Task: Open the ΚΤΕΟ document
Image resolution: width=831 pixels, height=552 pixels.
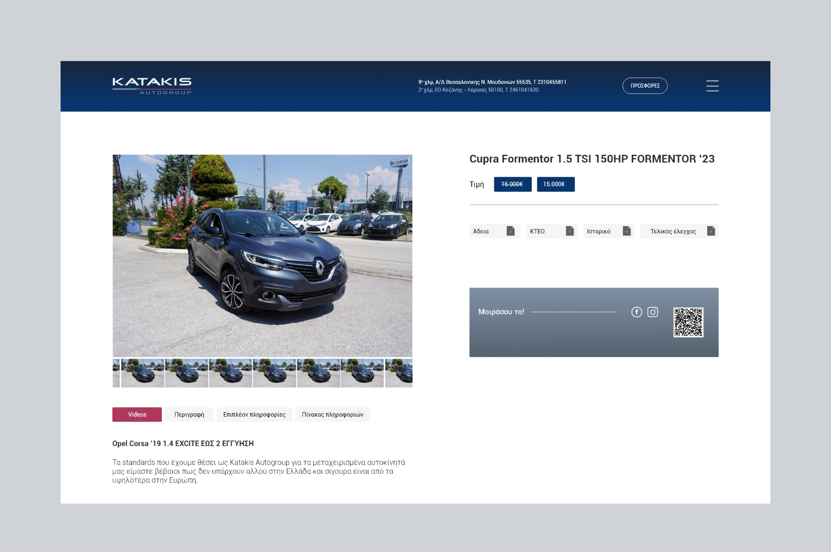Action: click(x=551, y=231)
